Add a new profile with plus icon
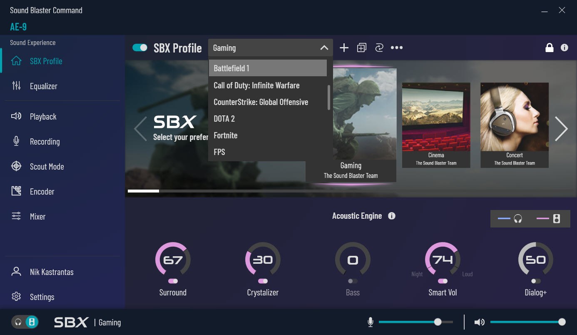Screen dimensions: 577x335 pyautogui.click(x=344, y=48)
